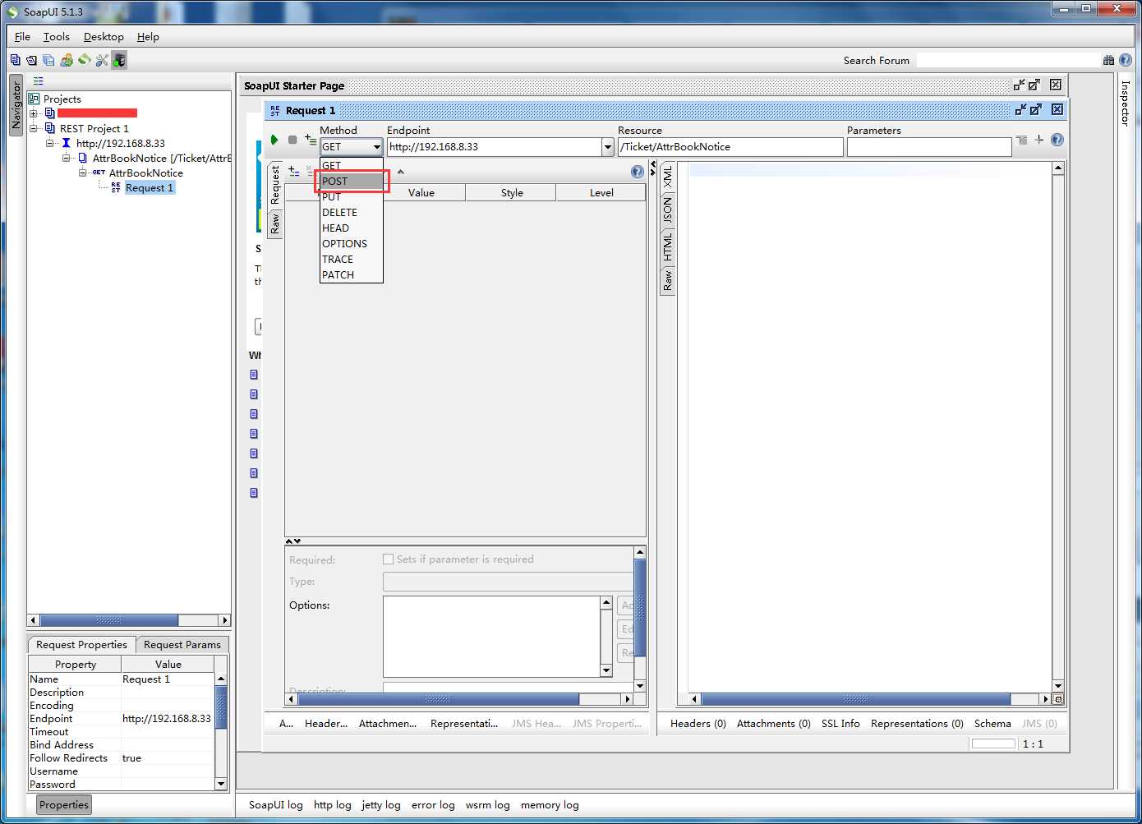The width and height of the screenshot is (1142, 824).
Task: Click help icon in parameters table toolbar
Action: point(638,172)
